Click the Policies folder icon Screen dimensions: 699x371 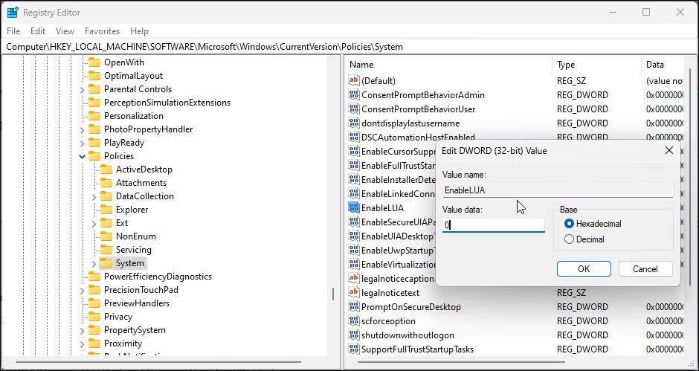click(x=94, y=156)
